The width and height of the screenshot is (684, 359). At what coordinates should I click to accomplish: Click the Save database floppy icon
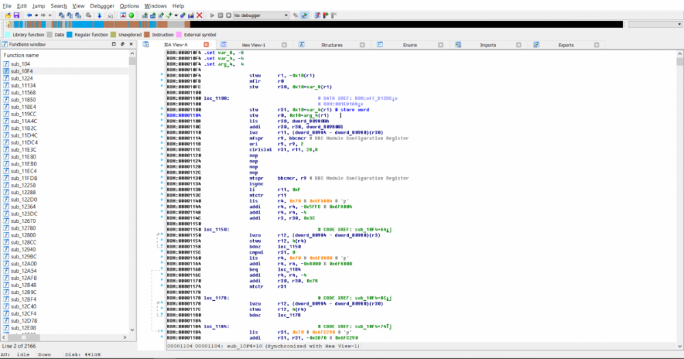(15, 15)
